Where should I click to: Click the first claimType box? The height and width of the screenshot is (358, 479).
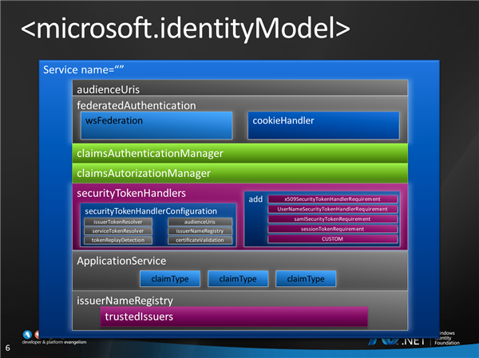click(170, 278)
